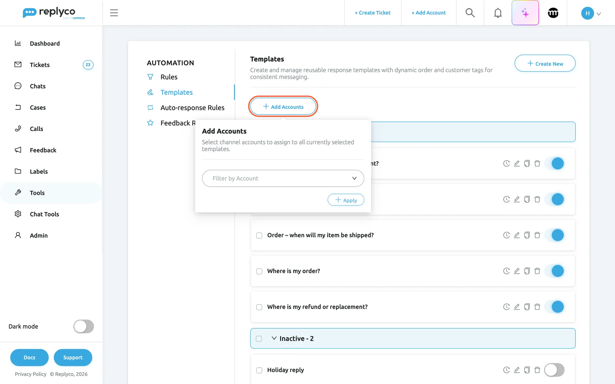Copy the refund or replacement template
Viewport: 615px width, 384px height.
click(527, 307)
